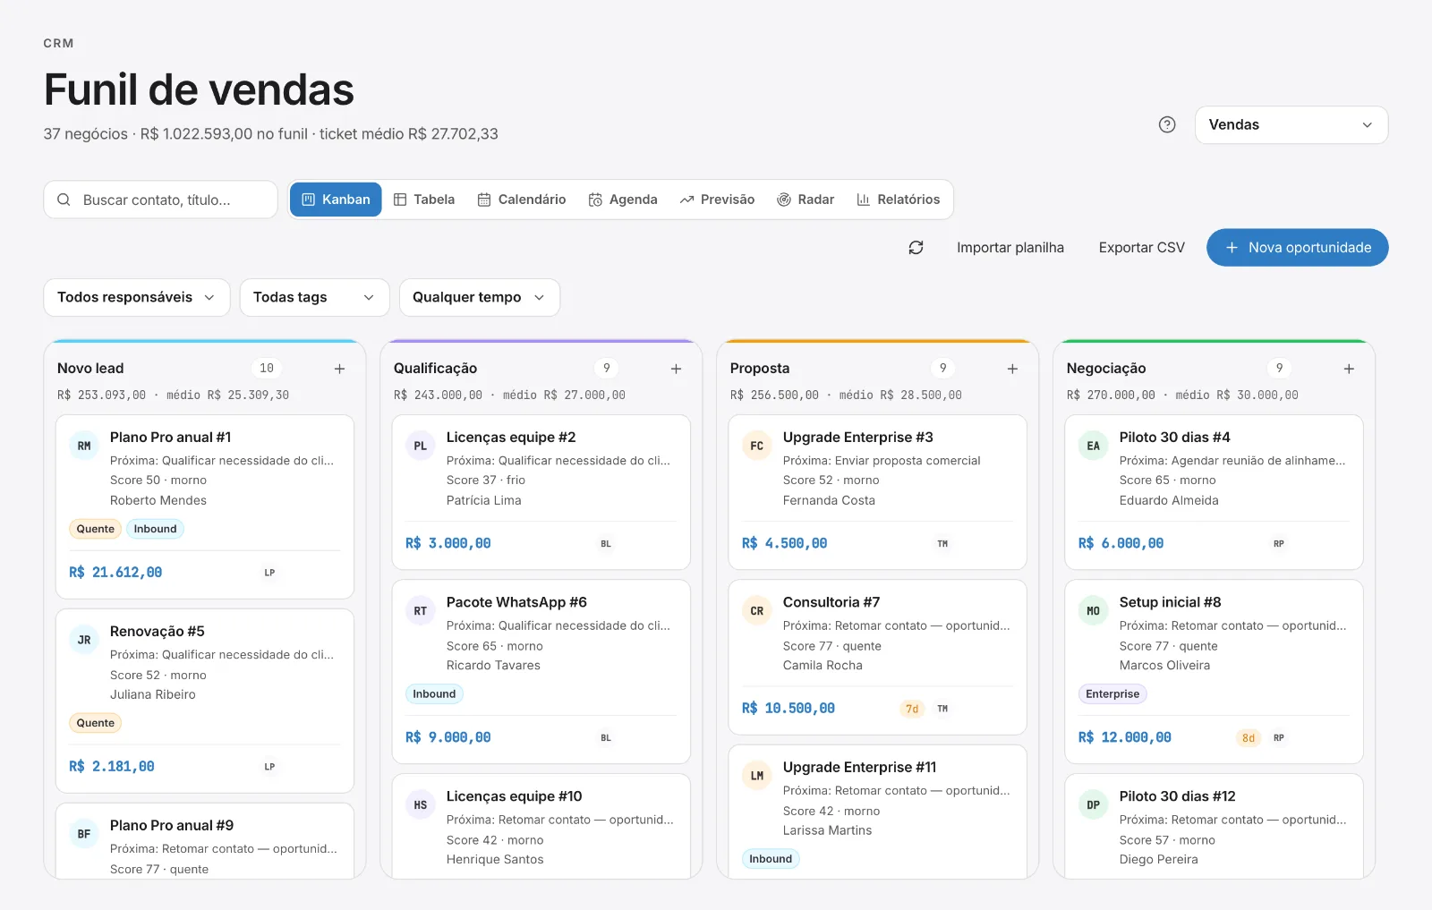
Task: Open Todas tags filter dropdown
Action: coord(314,298)
